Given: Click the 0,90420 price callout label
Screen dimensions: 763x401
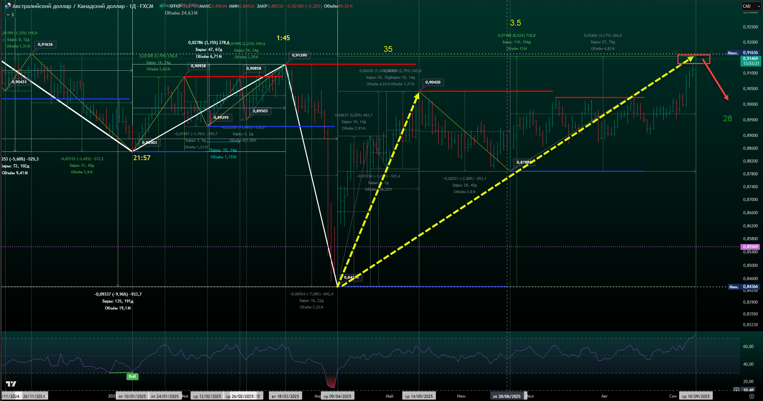Looking at the screenshot, I should 433,82.
